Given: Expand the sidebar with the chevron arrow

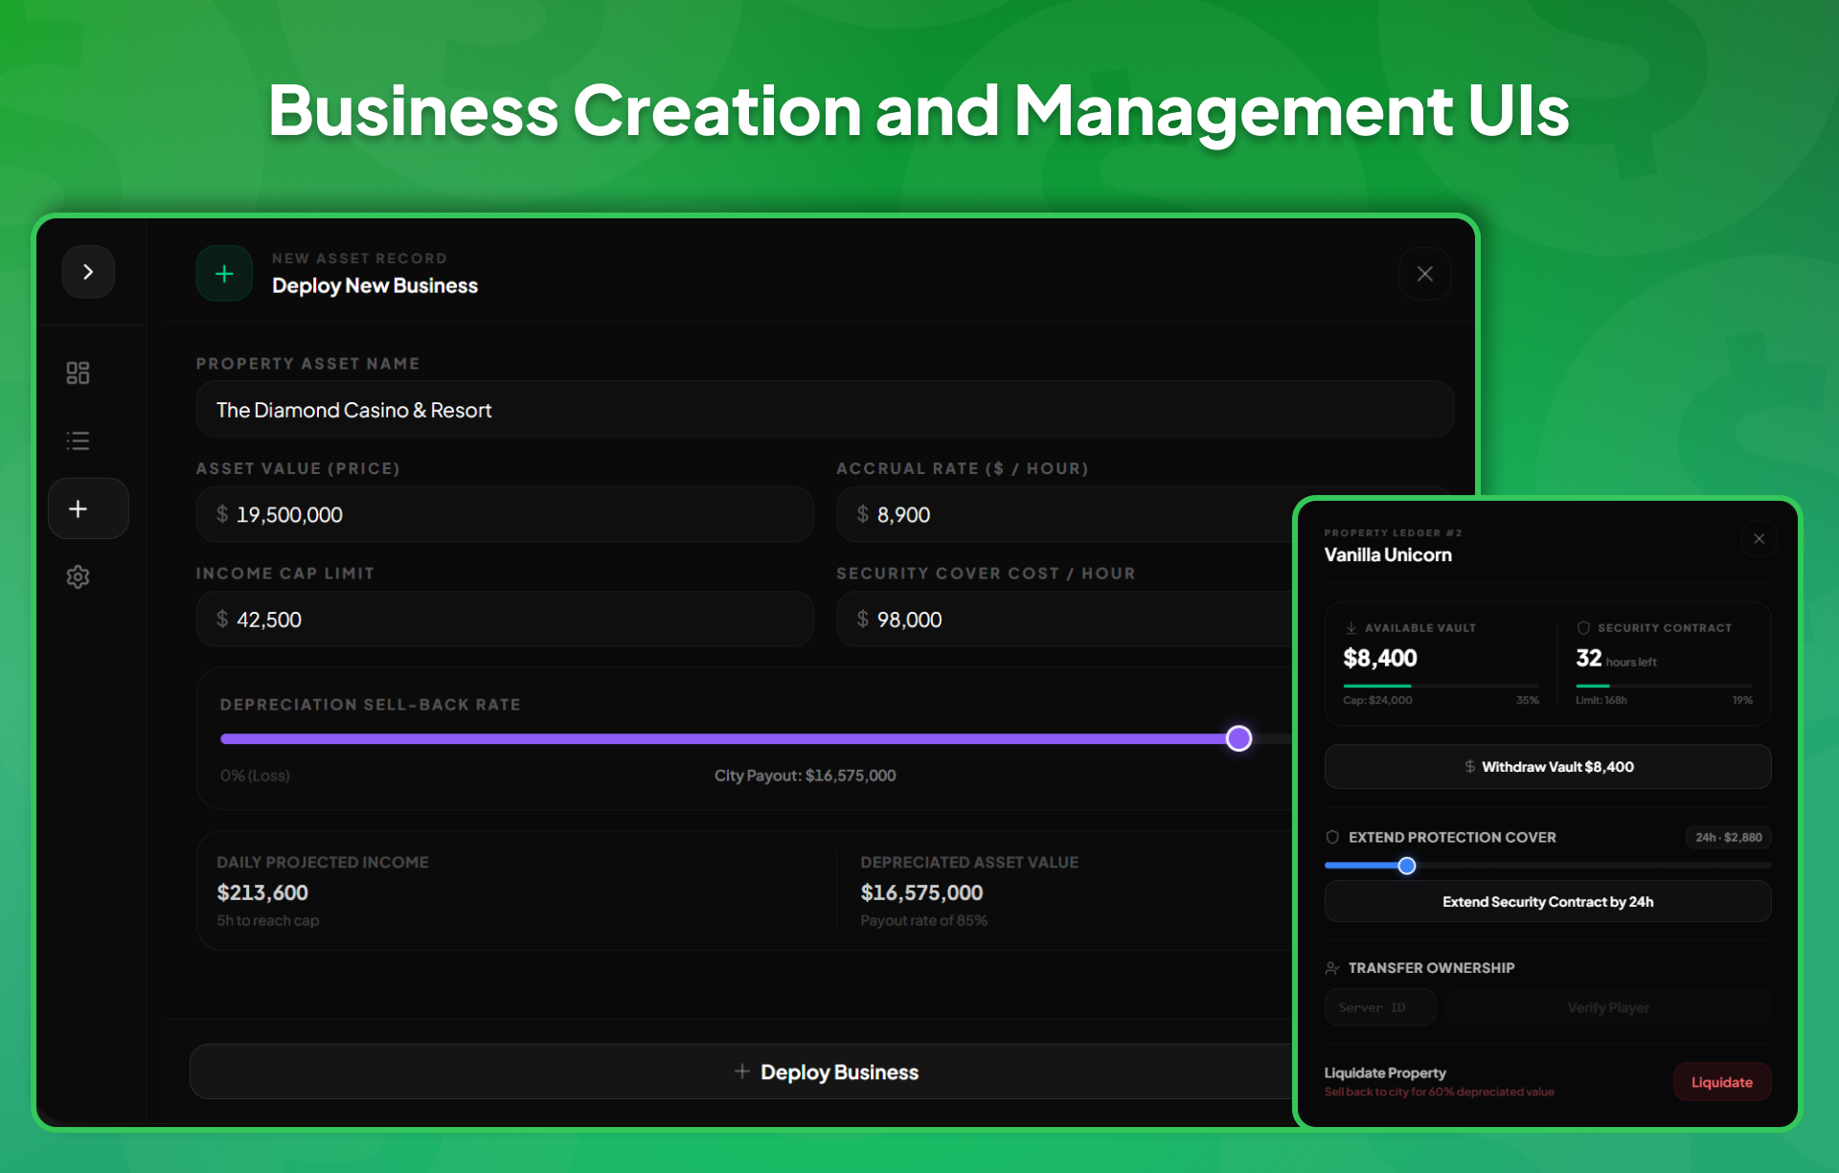Looking at the screenshot, I should click(88, 272).
